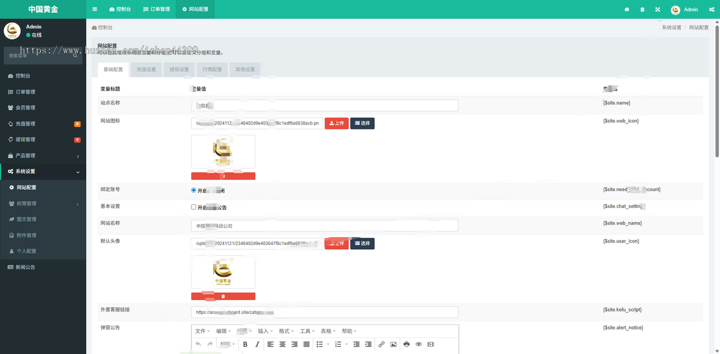The image size is (720, 354).
Task: Apply Bold formatting in the editor
Action: tap(245, 344)
